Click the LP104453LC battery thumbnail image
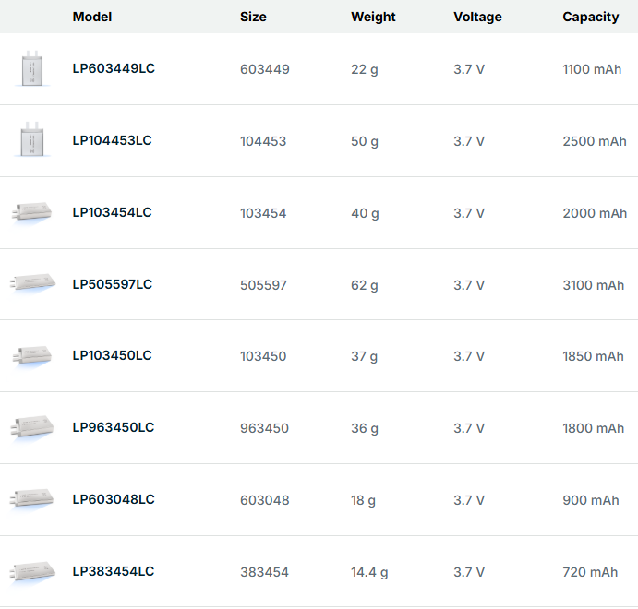This screenshot has height=609, width=638. [33, 140]
